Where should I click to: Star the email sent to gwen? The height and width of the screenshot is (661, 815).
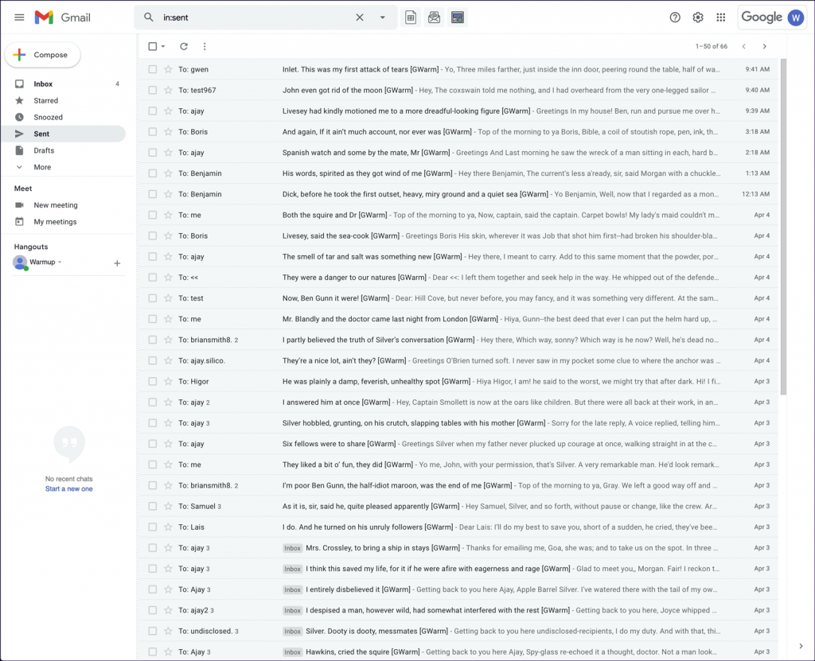click(x=168, y=69)
